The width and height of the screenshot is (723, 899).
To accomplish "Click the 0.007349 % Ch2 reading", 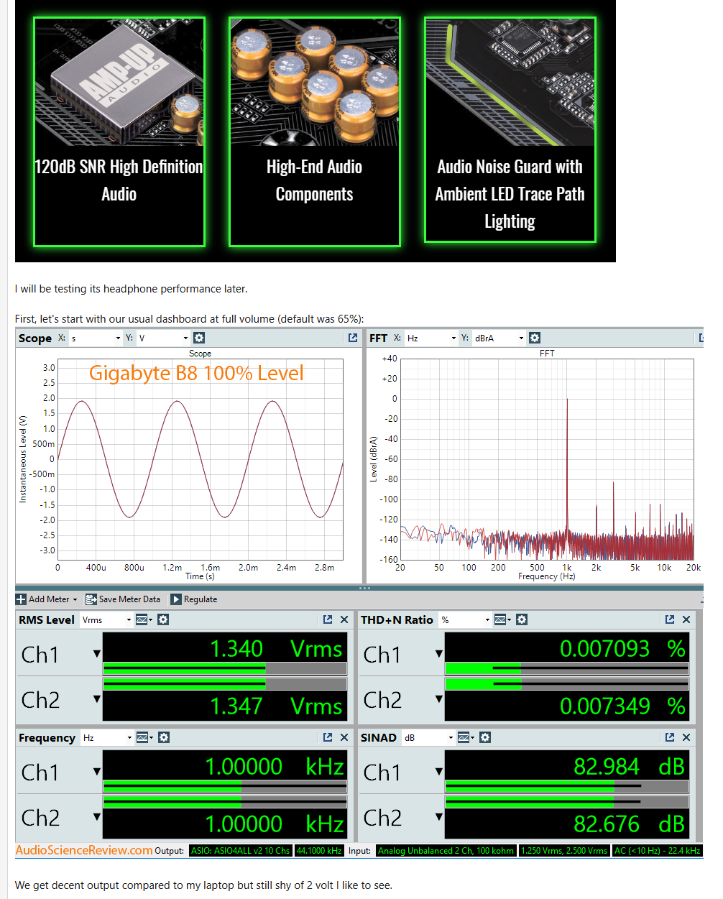I will (x=622, y=706).
